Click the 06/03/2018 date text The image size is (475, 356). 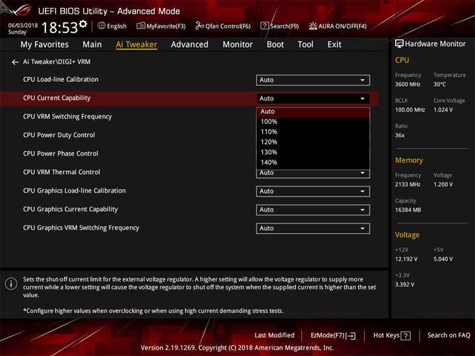click(x=22, y=25)
